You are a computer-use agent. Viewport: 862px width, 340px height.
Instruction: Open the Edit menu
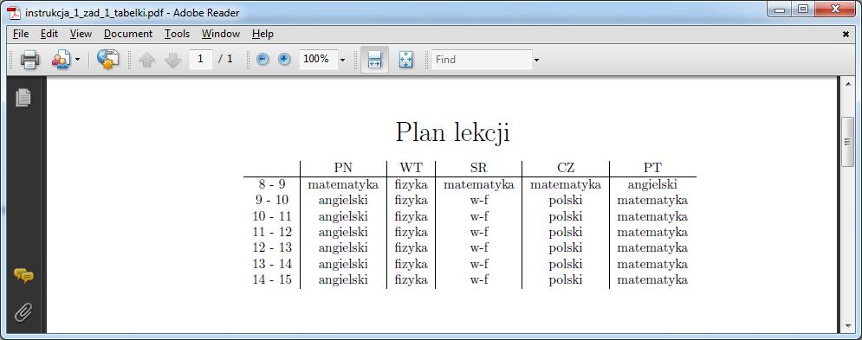[49, 34]
